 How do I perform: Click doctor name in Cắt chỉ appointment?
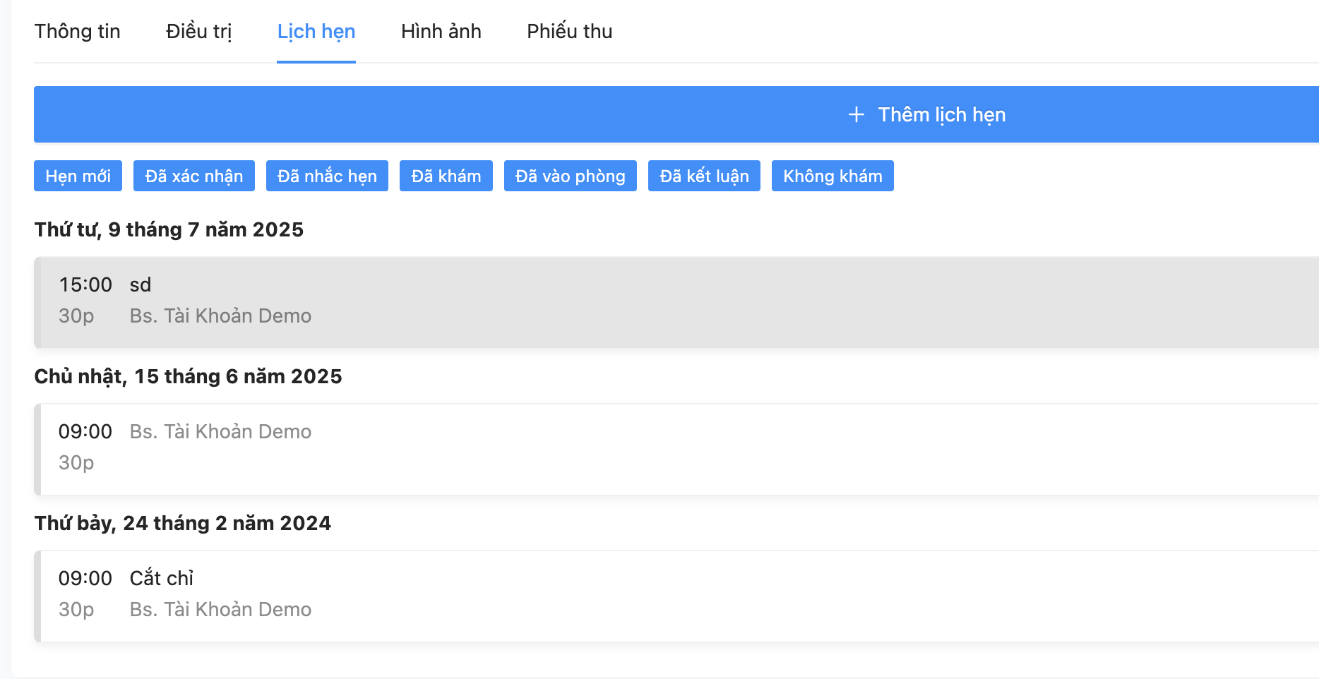pos(220,610)
